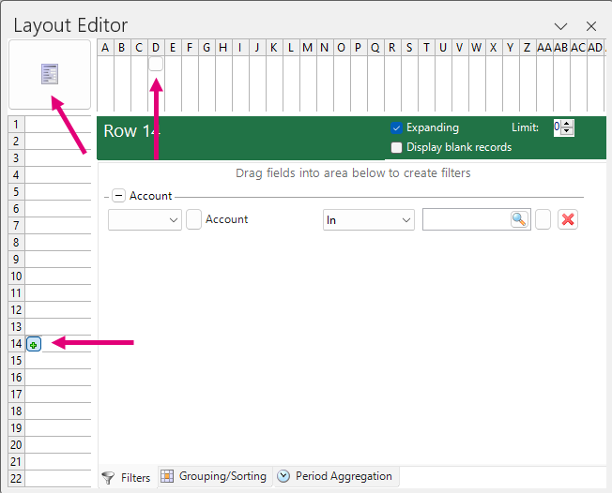Click the Account filter field label

227,219
